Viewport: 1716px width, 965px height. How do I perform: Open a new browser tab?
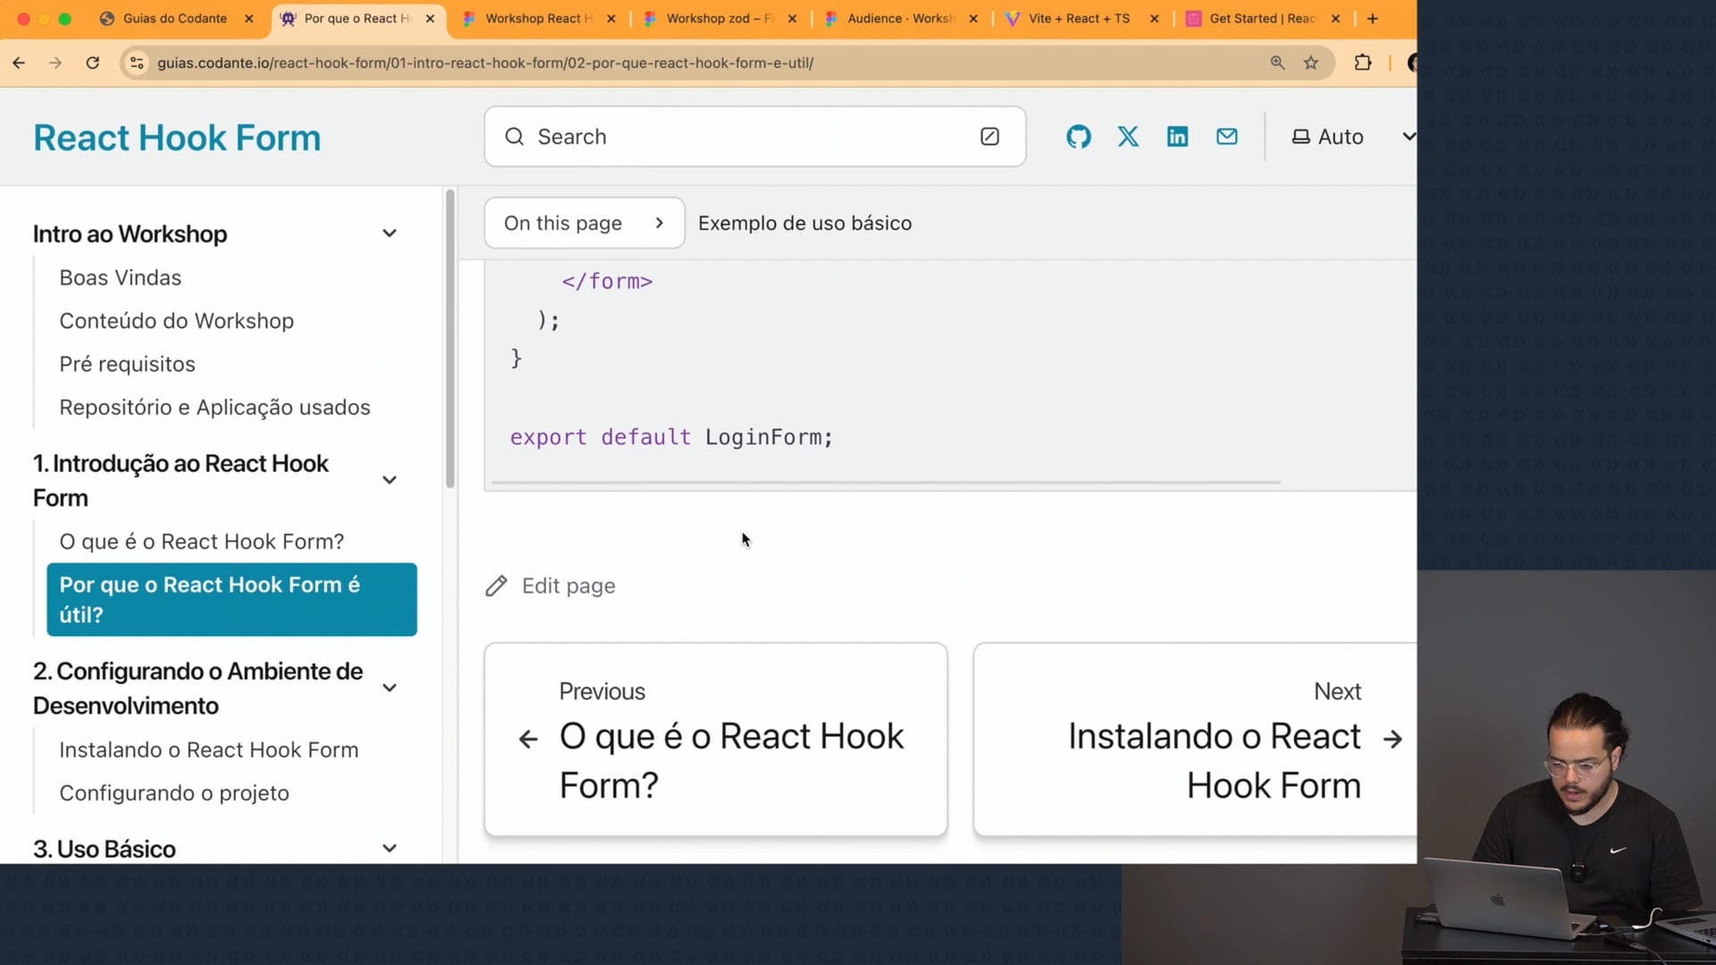click(1373, 19)
